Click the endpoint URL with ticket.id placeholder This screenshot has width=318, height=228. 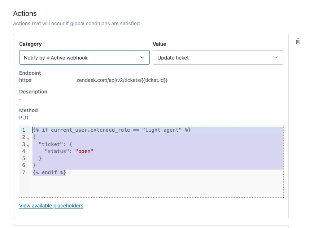[x=122, y=80]
